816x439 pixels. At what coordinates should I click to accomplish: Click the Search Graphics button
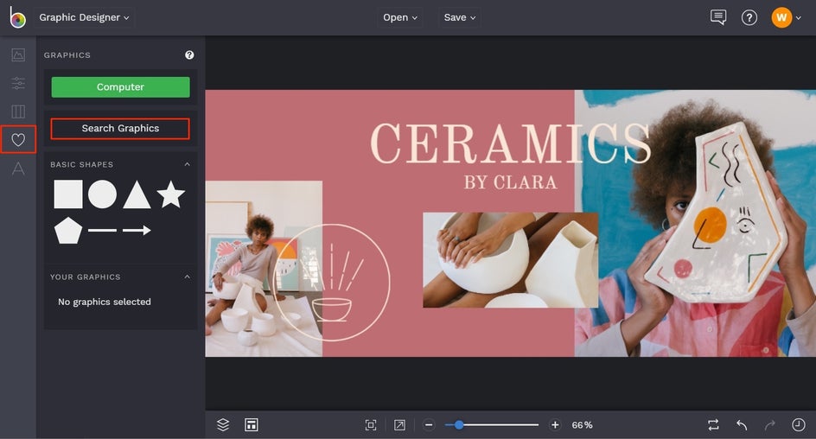click(x=120, y=129)
